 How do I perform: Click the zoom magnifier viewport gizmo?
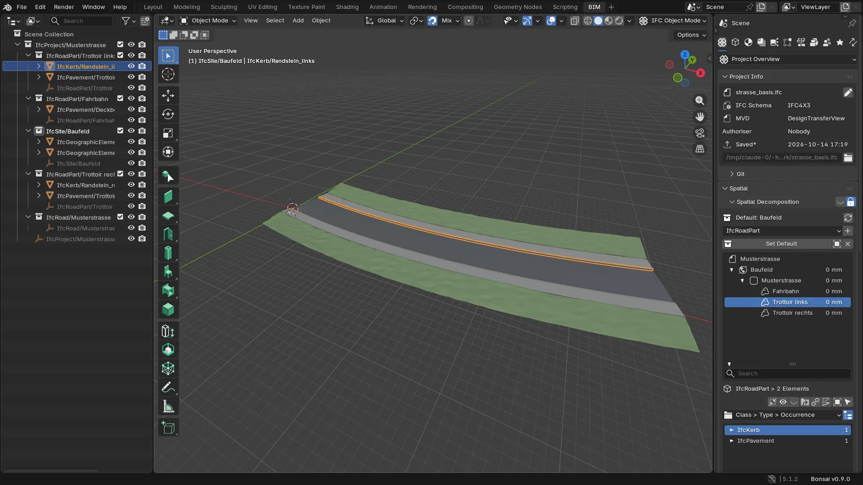click(700, 101)
